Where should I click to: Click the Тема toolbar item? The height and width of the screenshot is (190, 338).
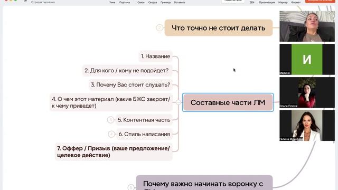(112, 2)
